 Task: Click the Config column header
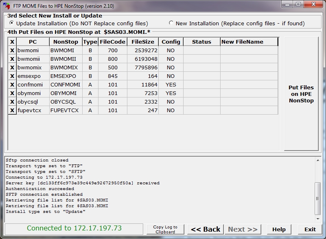[x=171, y=42]
